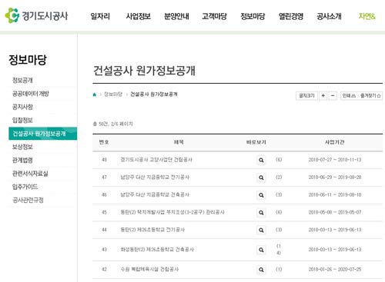Open 수원 복합체육시설 건립공사 entry
This screenshot has height=282, width=385.
(149, 270)
